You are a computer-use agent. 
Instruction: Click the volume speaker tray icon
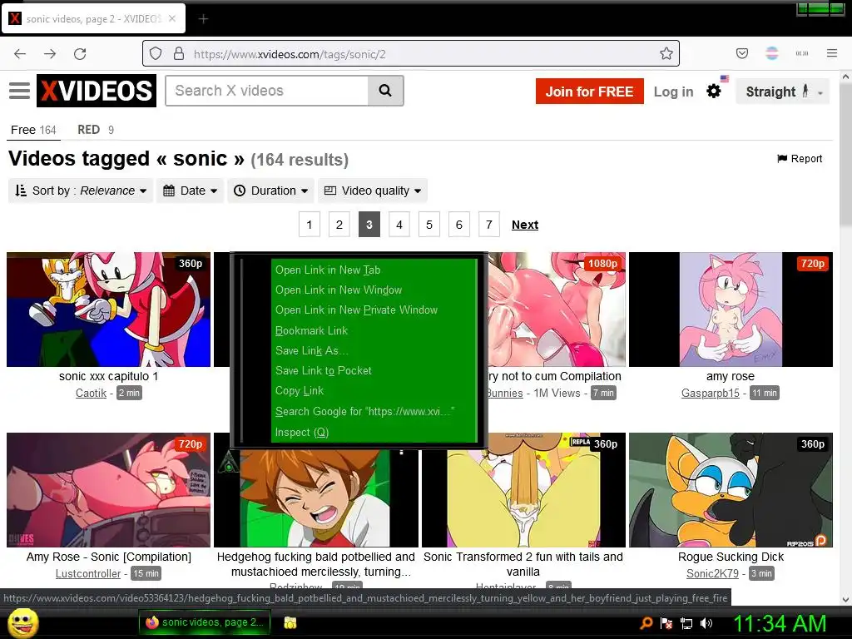(x=706, y=623)
